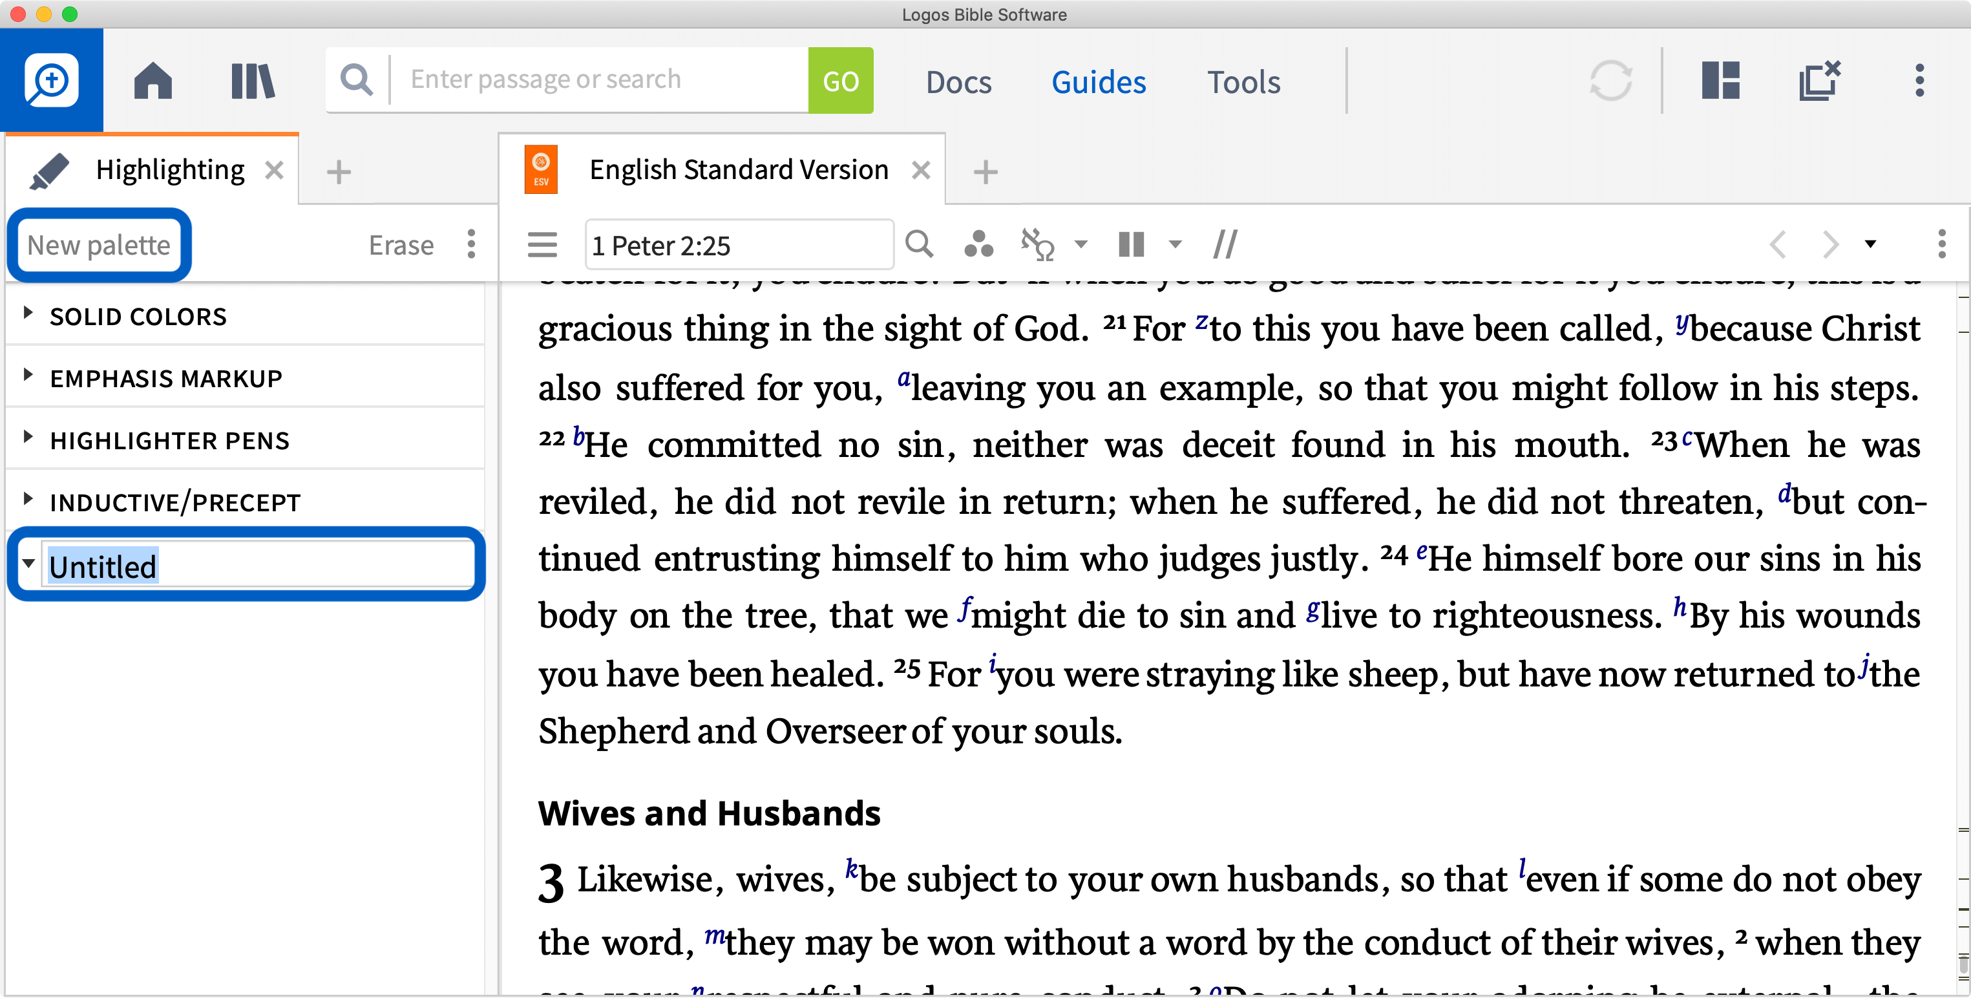Click the magnifier icon in command box

(x=357, y=80)
